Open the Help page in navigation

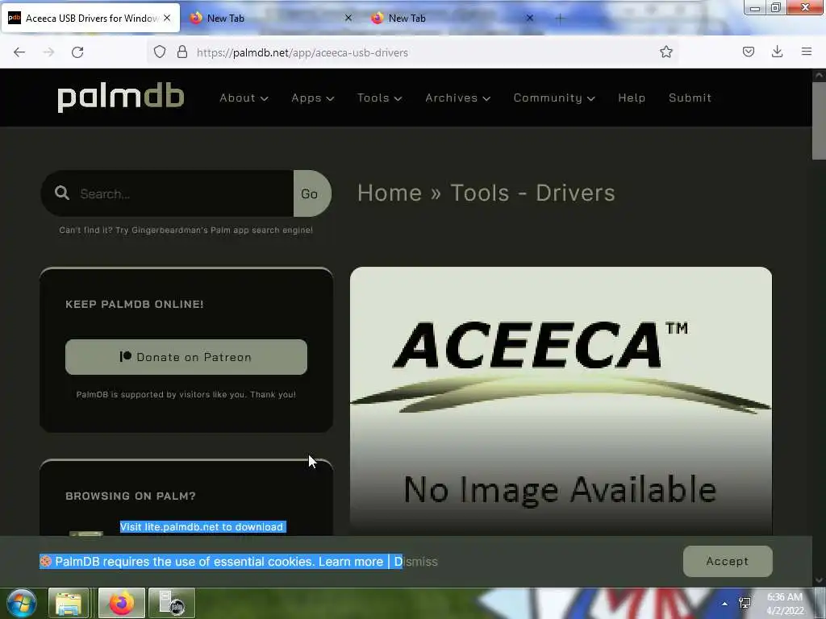tap(632, 98)
